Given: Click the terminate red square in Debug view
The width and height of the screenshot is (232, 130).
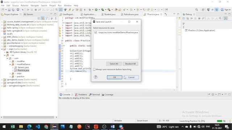Looking at the screenshot, I should [x=199, y=18].
